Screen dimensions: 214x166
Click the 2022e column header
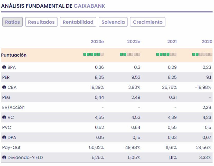click(x=134, y=42)
